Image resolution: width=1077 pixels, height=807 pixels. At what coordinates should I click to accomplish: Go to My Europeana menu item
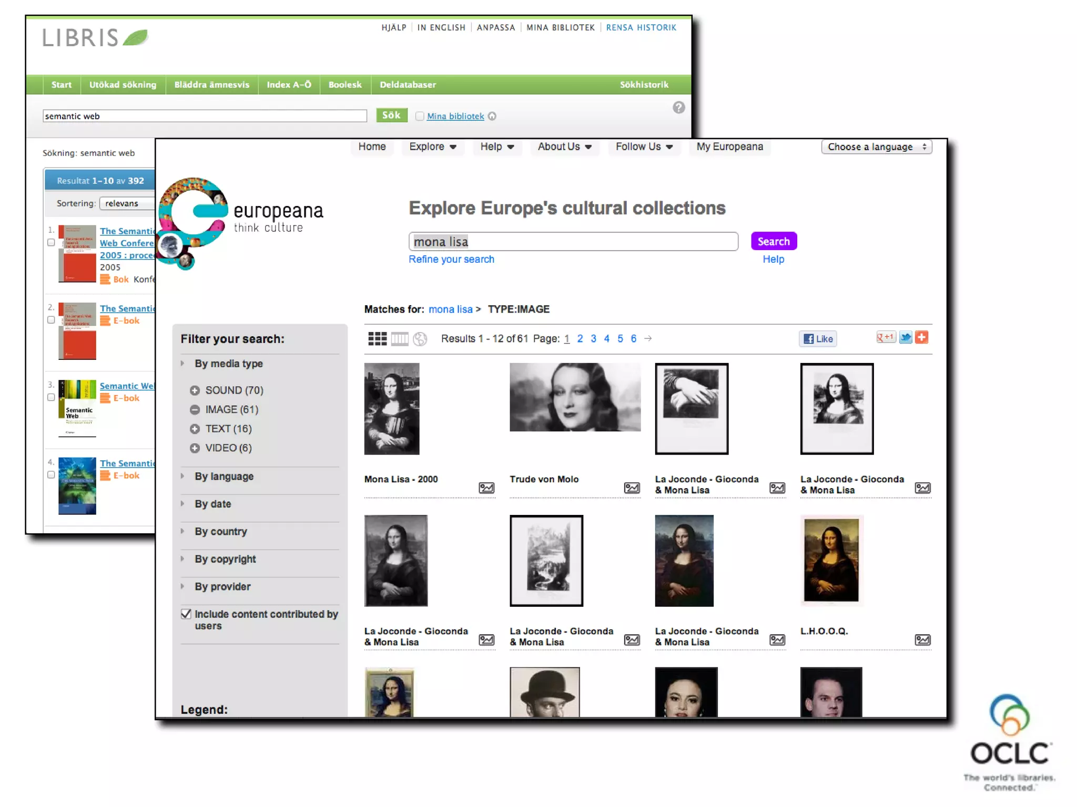pyautogui.click(x=730, y=147)
